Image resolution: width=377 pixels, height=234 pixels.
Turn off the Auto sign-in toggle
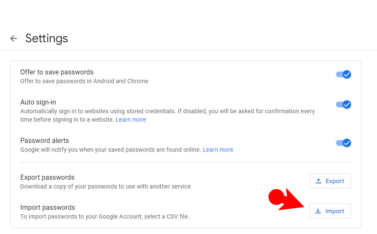pyautogui.click(x=344, y=104)
